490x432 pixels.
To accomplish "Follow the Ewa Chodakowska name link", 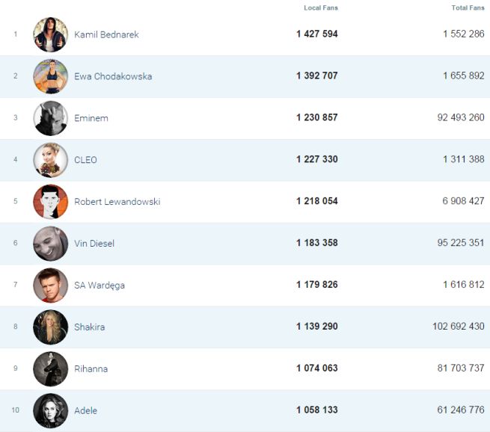I will tap(113, 76).
